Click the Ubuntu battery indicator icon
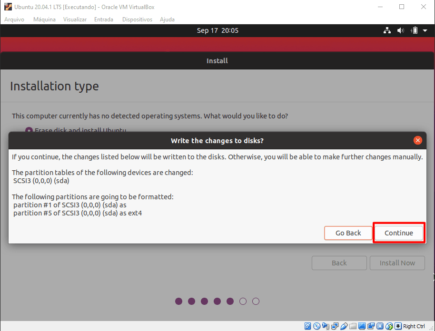The height and width of the screenshot is (331, 435). (x=414, y=30)
